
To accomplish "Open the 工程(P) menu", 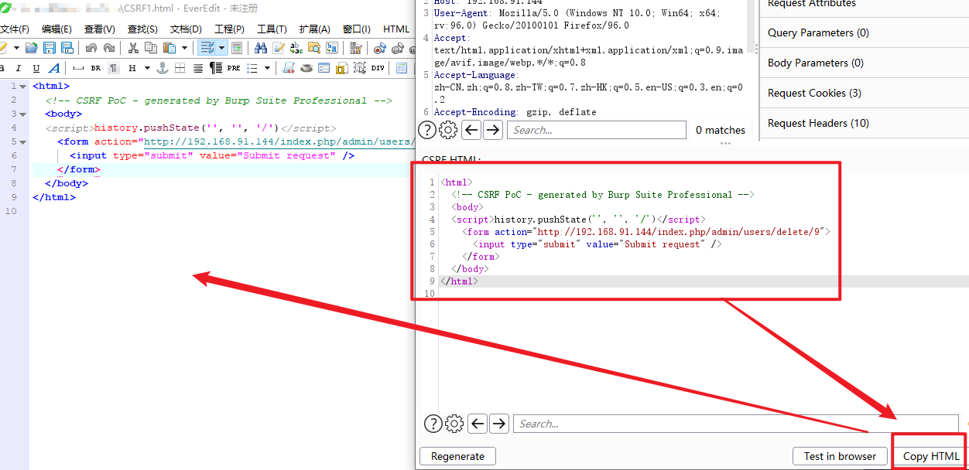I will click(x=229, y=29).
